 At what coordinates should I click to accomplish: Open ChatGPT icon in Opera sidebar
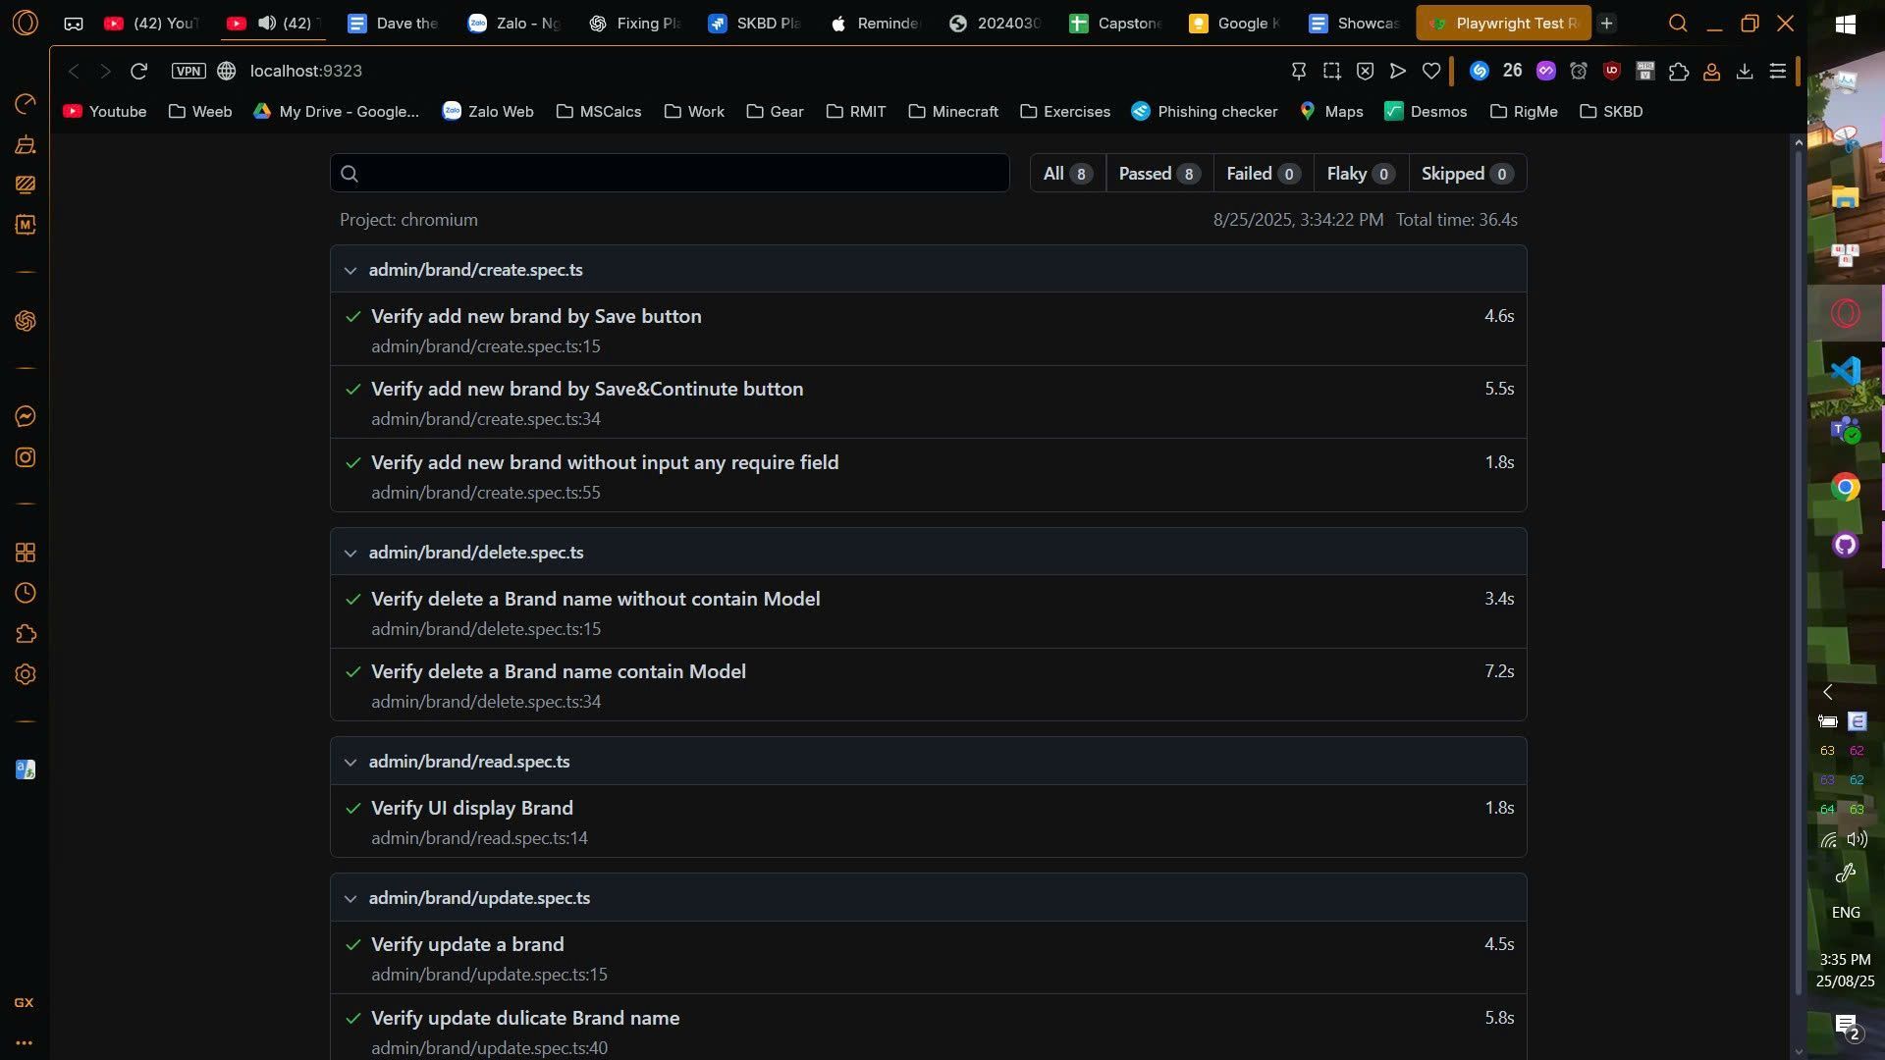pos(26,321)
